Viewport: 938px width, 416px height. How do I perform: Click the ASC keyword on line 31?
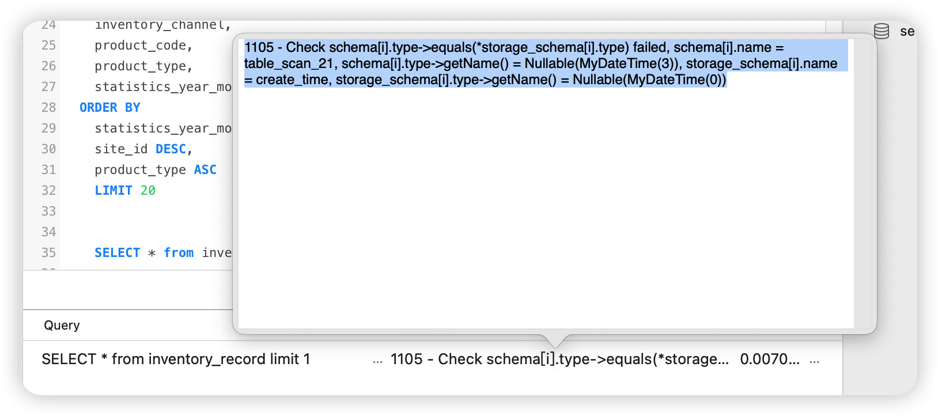pyautogui.click(x=205, y=170)
